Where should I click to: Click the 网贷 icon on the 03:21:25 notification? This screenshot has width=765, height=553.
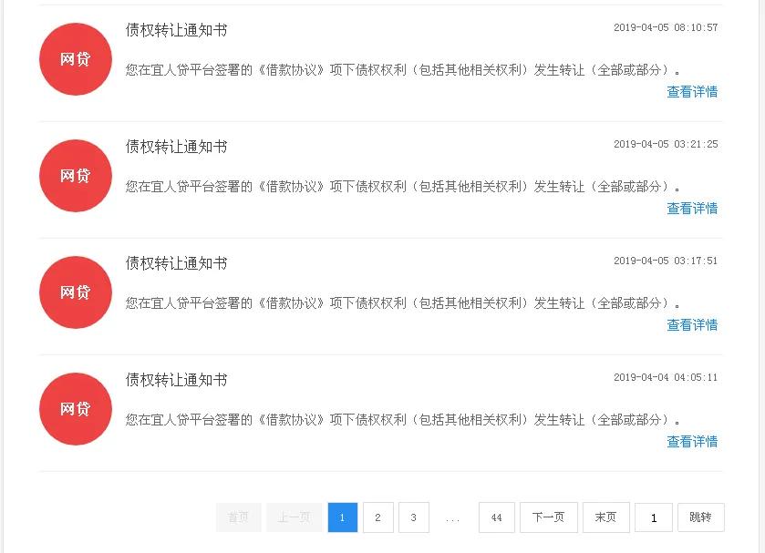(x=75, y=175)
